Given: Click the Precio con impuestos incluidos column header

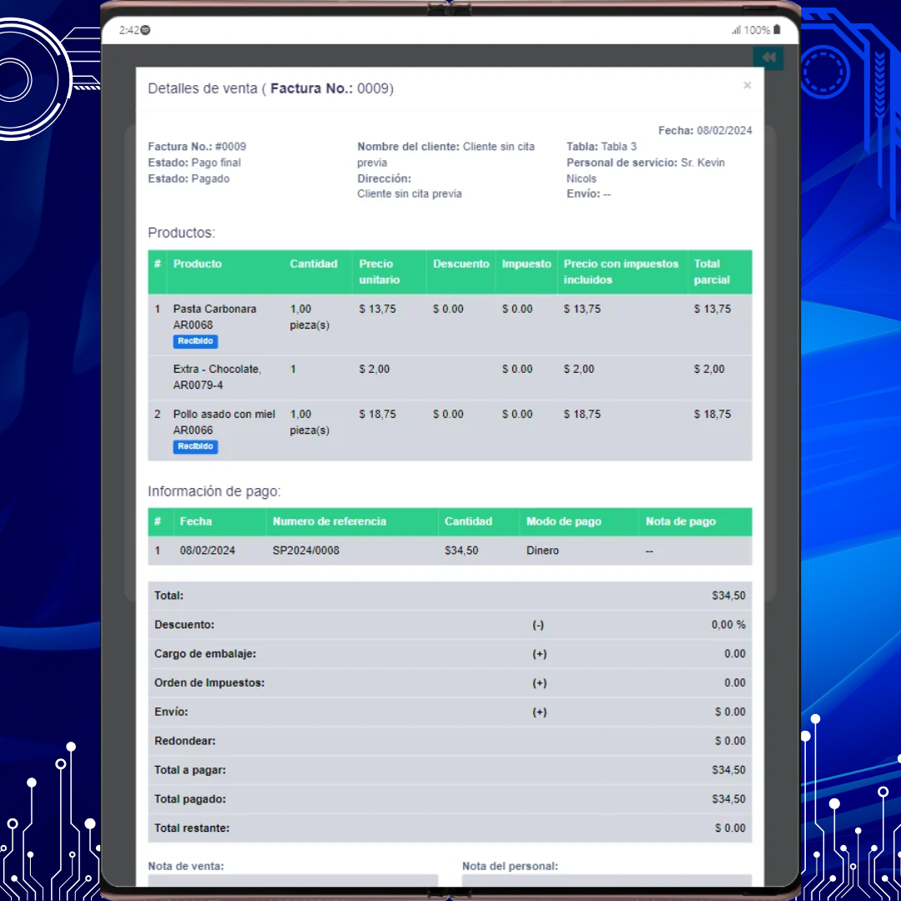Looking at the screenshot, I should tap(621, 271).
